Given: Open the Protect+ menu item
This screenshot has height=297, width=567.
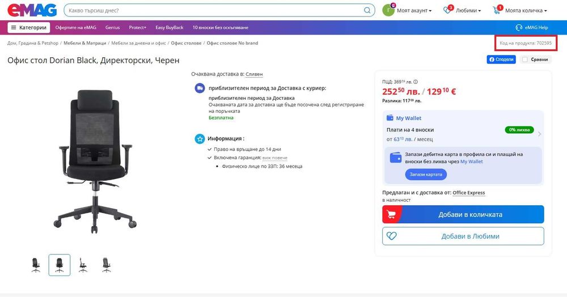Looking at the screenshot, I should pyautogui.click(x=137, y=27).
